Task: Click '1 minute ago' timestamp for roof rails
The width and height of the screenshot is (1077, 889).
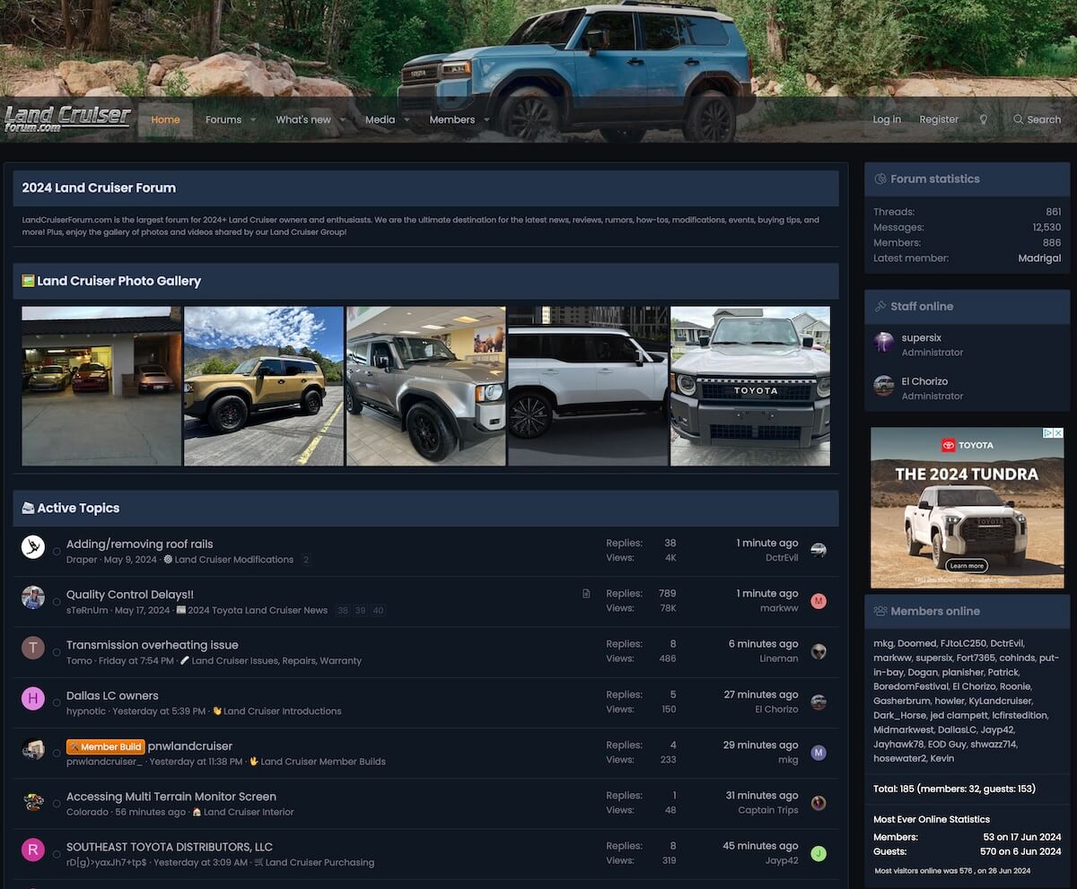Action: [x=767, y=543]
